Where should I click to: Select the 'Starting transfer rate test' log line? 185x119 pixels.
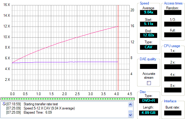point(41,104)
